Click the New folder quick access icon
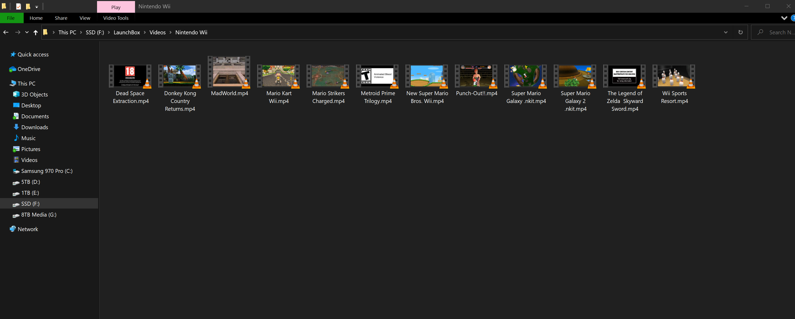Viewport: 795px width, 319px height. coord(28,6)
